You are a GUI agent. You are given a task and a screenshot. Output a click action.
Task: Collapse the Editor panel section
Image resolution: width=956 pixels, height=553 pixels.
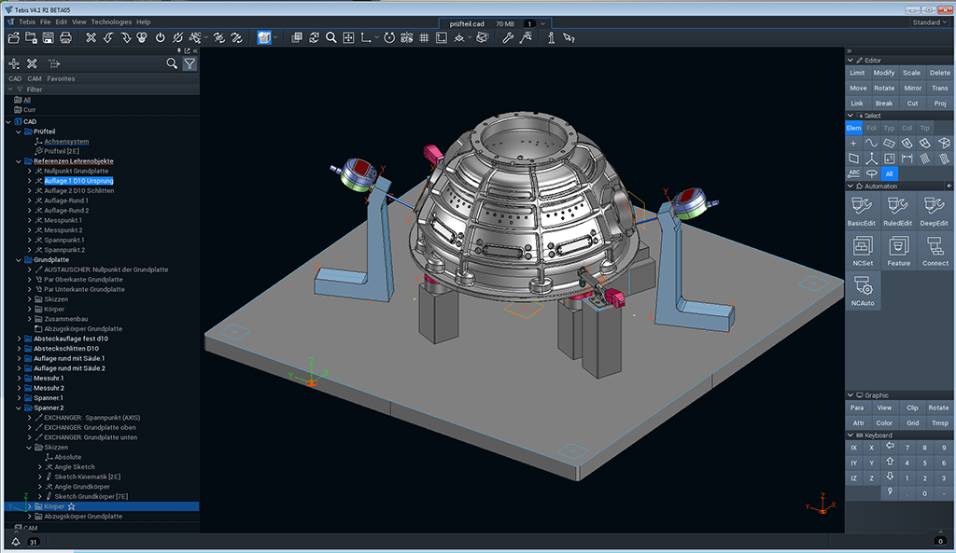pyautogui.click(x=851, y=61)
